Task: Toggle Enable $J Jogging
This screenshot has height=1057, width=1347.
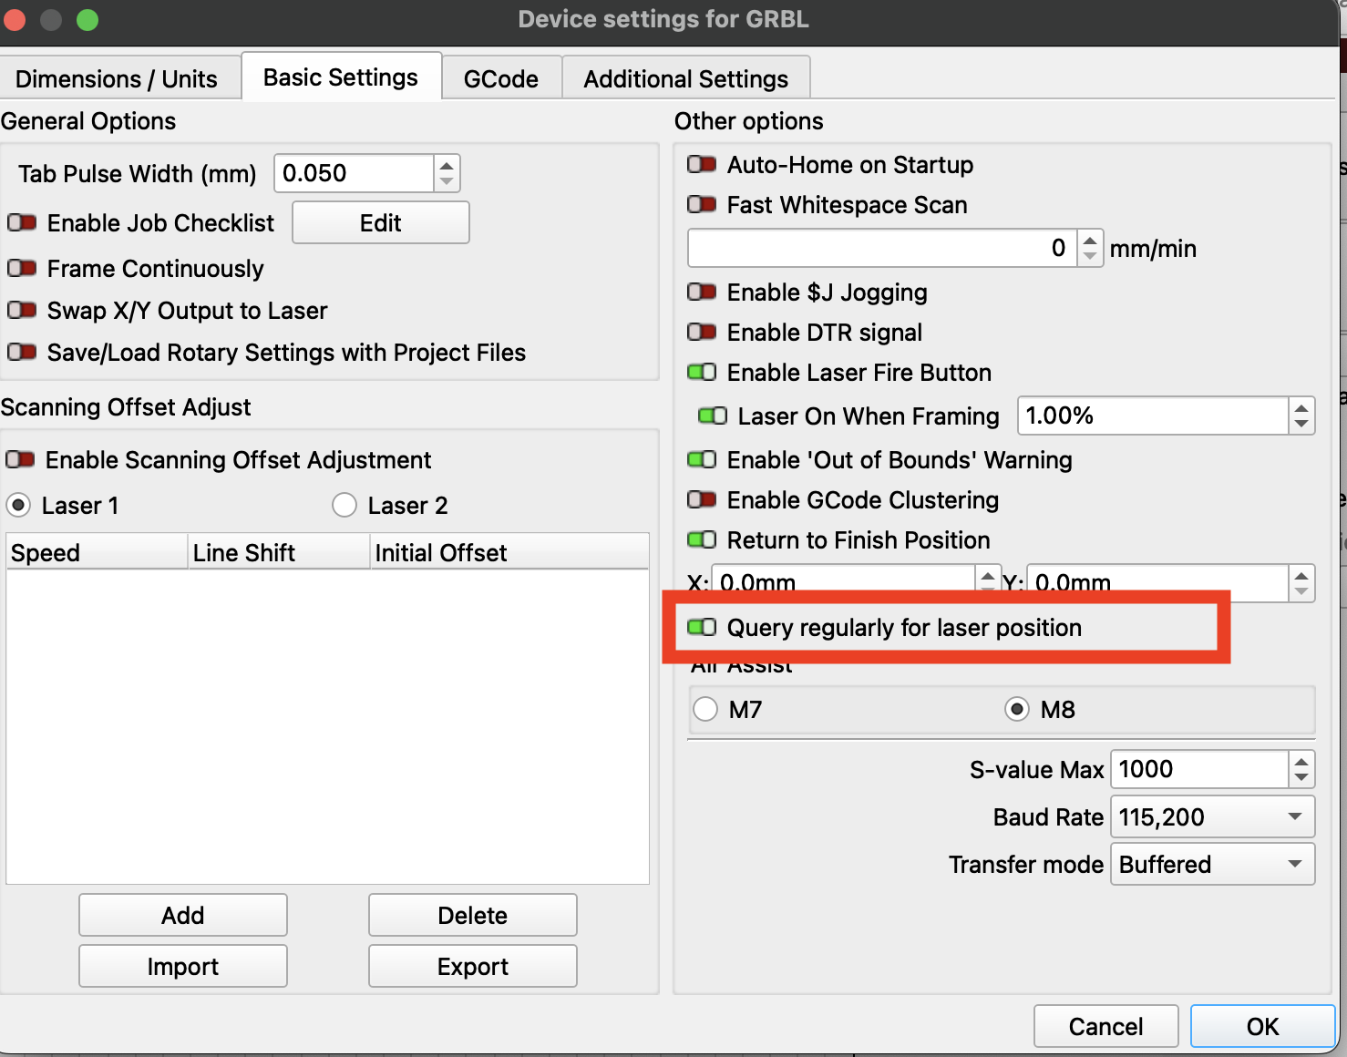Action: 702,292
